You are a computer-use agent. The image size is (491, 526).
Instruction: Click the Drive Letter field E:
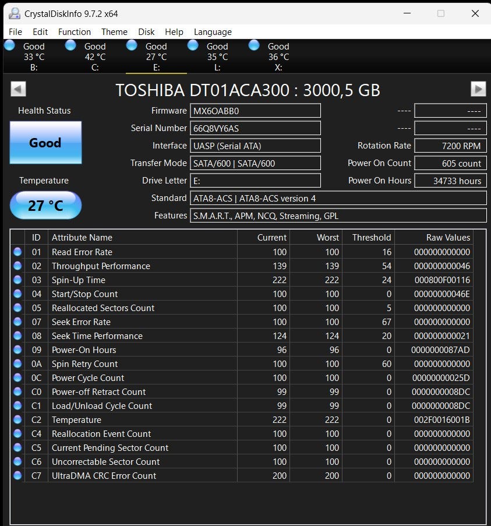[x=255, y=181]
